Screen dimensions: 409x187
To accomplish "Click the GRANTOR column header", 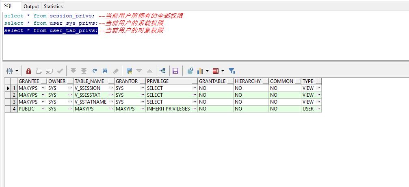I will pyautogui.click(x=130, y=81).
